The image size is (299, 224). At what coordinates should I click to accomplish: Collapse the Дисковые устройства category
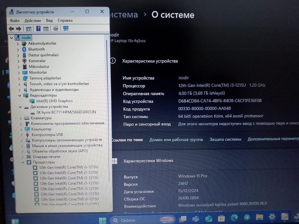20,107
